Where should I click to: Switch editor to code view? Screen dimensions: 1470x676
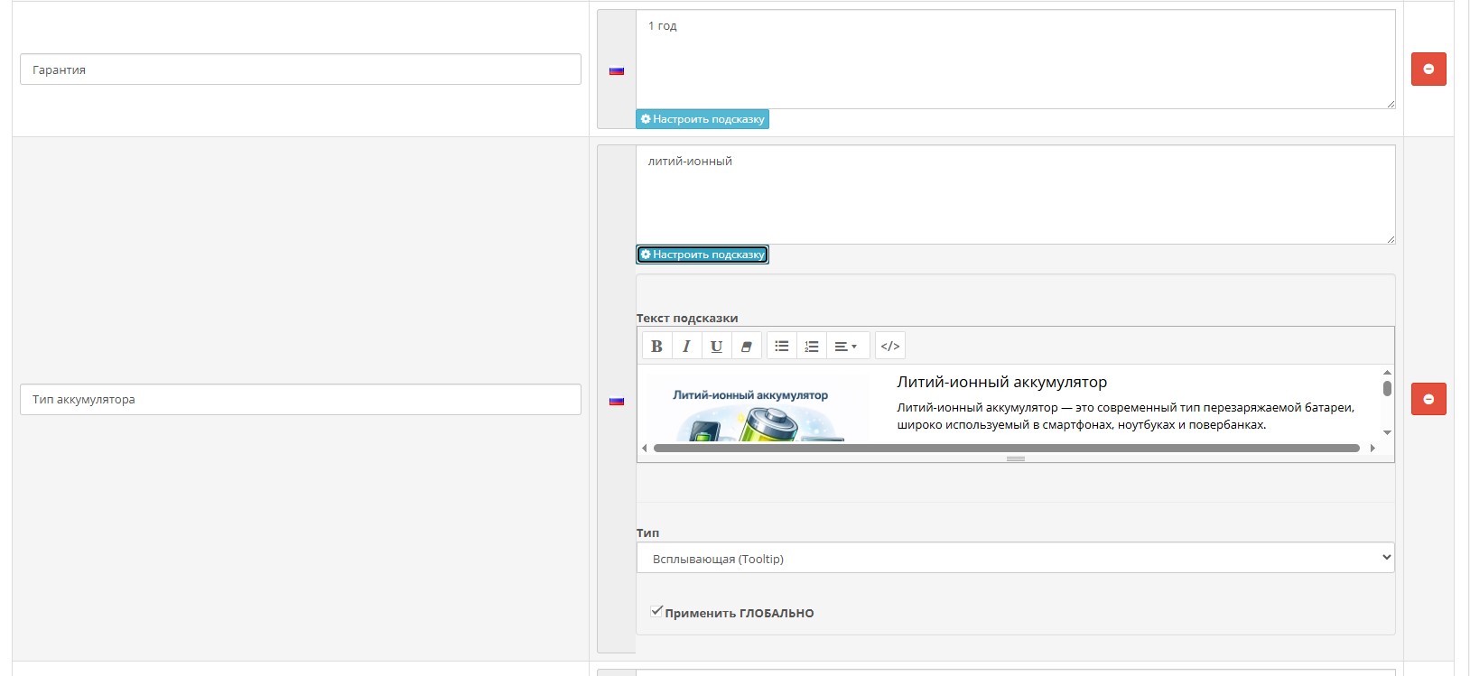tap(889, 346)
